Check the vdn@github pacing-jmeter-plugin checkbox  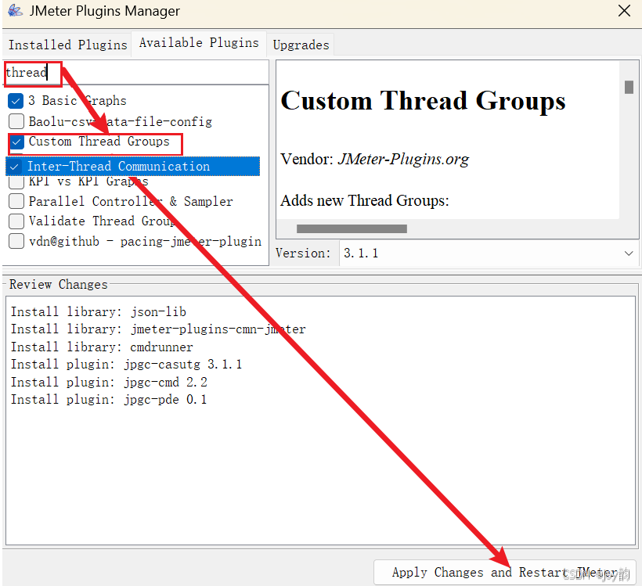click(x=16, y=241)
